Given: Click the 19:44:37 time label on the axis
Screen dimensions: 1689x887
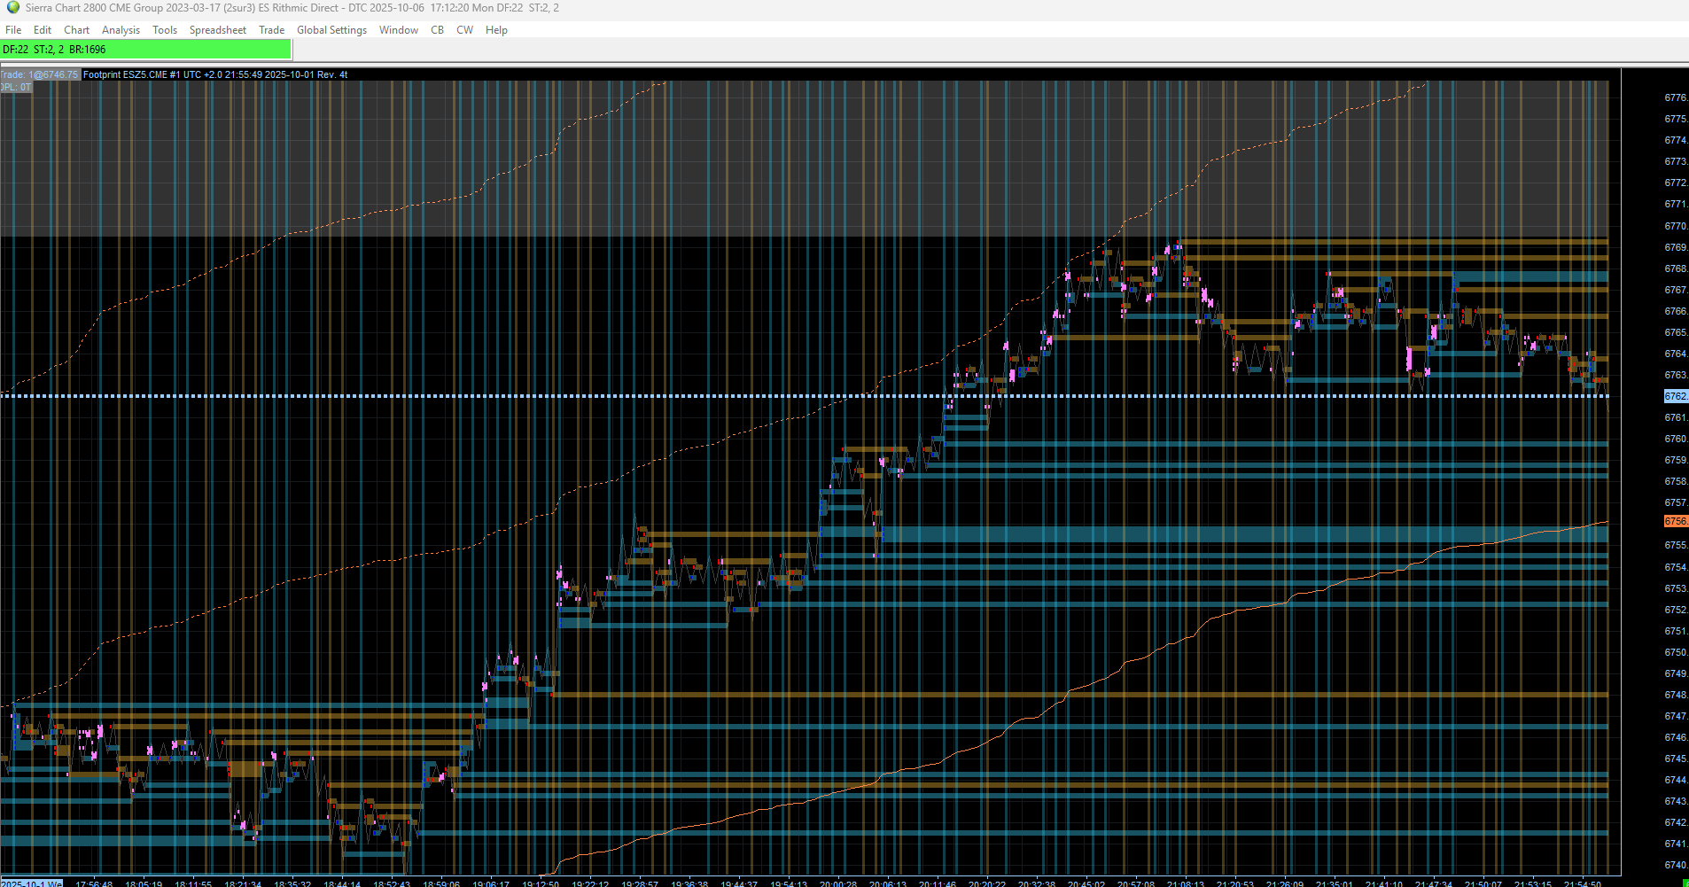Looking at the screenshot, I should coord(739,883).
